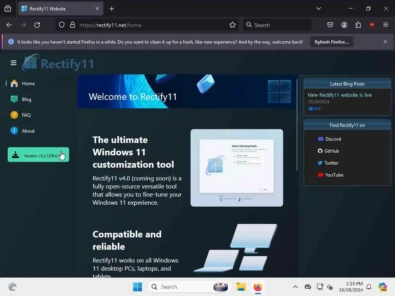The image size is (395, 296).
Task: Open Rectify11 Twitter link
Action: pos(328,163)
